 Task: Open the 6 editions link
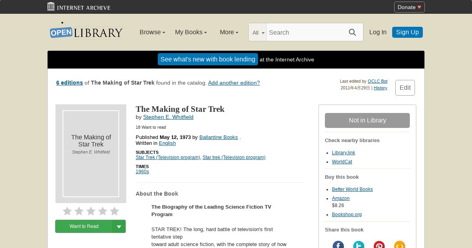70,83
